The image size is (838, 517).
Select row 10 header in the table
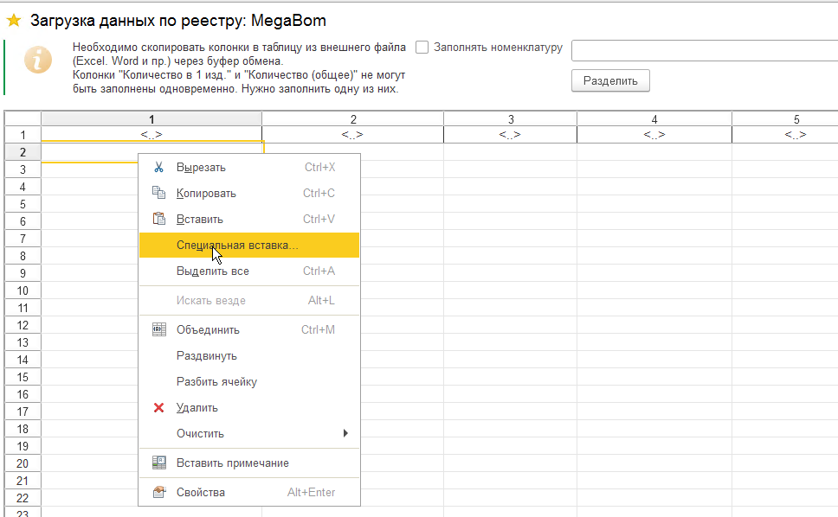click(x=23, y=290)
